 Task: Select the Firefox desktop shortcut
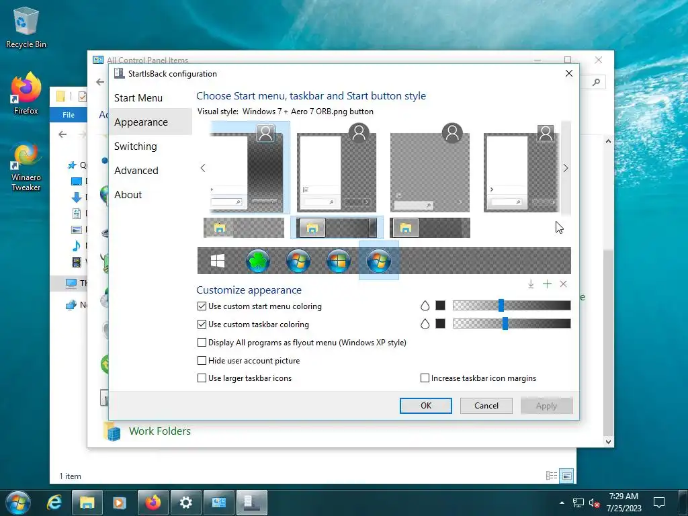[26, 94]
